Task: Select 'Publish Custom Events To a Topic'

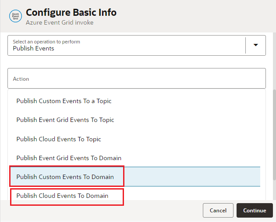Action: 64,101
